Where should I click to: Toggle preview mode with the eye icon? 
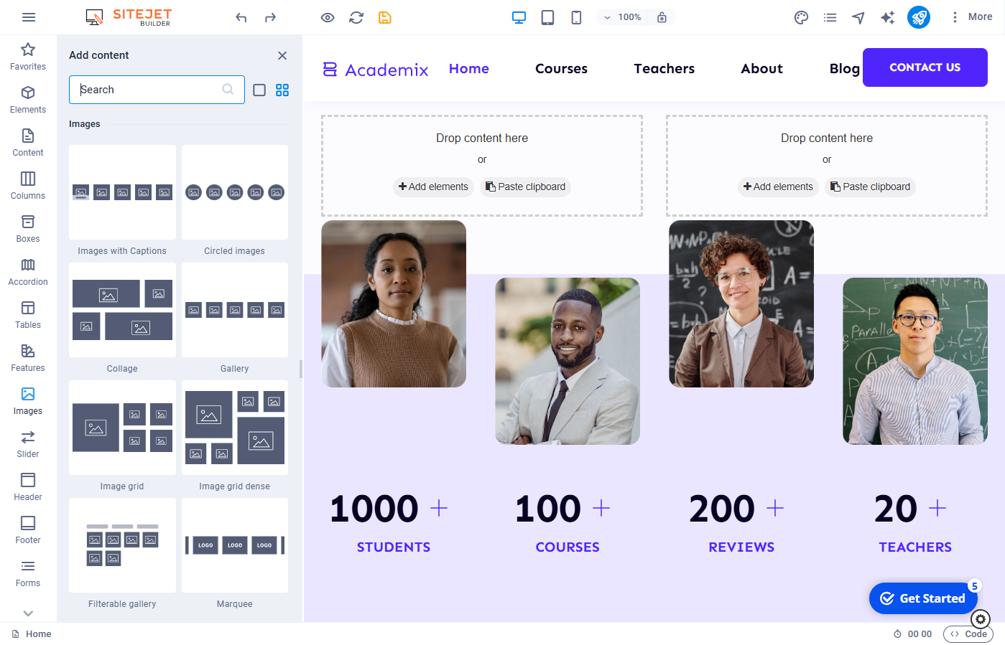coord(328,17)
